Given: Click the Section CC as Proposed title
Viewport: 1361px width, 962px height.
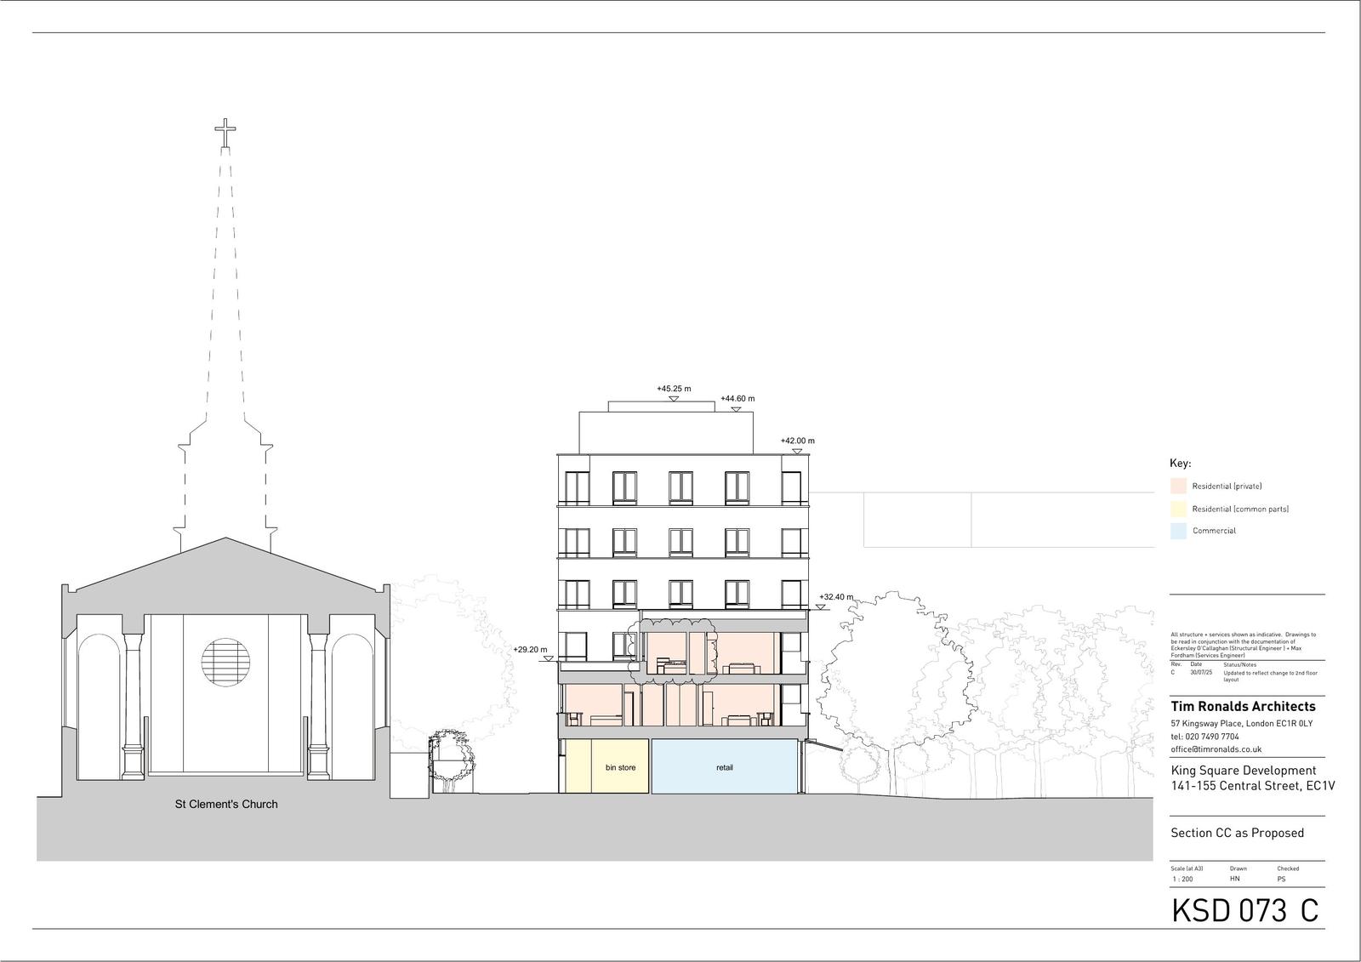Looking at the screenshot, I should [1237, 833].
